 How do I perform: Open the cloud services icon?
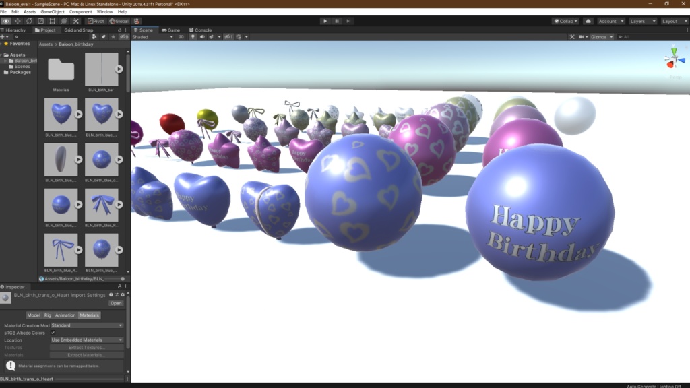[x=588, y=21]
